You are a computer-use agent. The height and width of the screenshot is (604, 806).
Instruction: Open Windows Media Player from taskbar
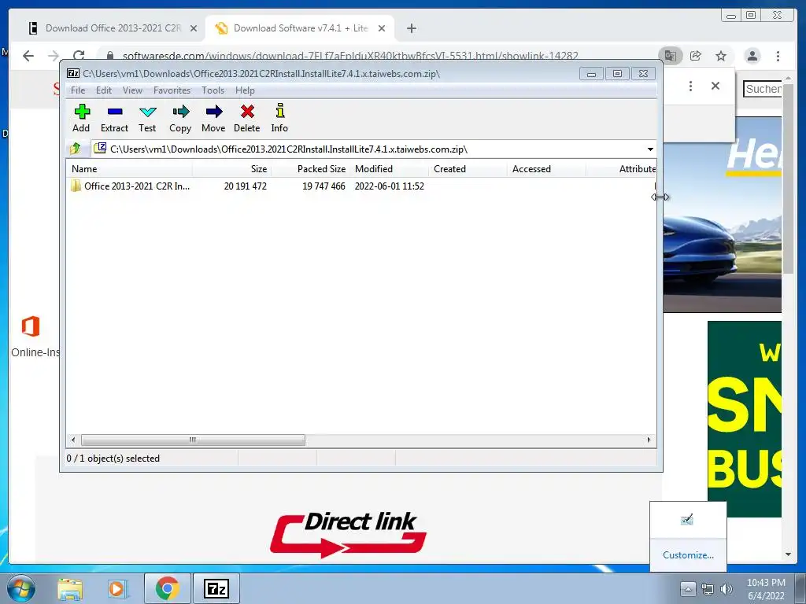(x=116, y=589)
